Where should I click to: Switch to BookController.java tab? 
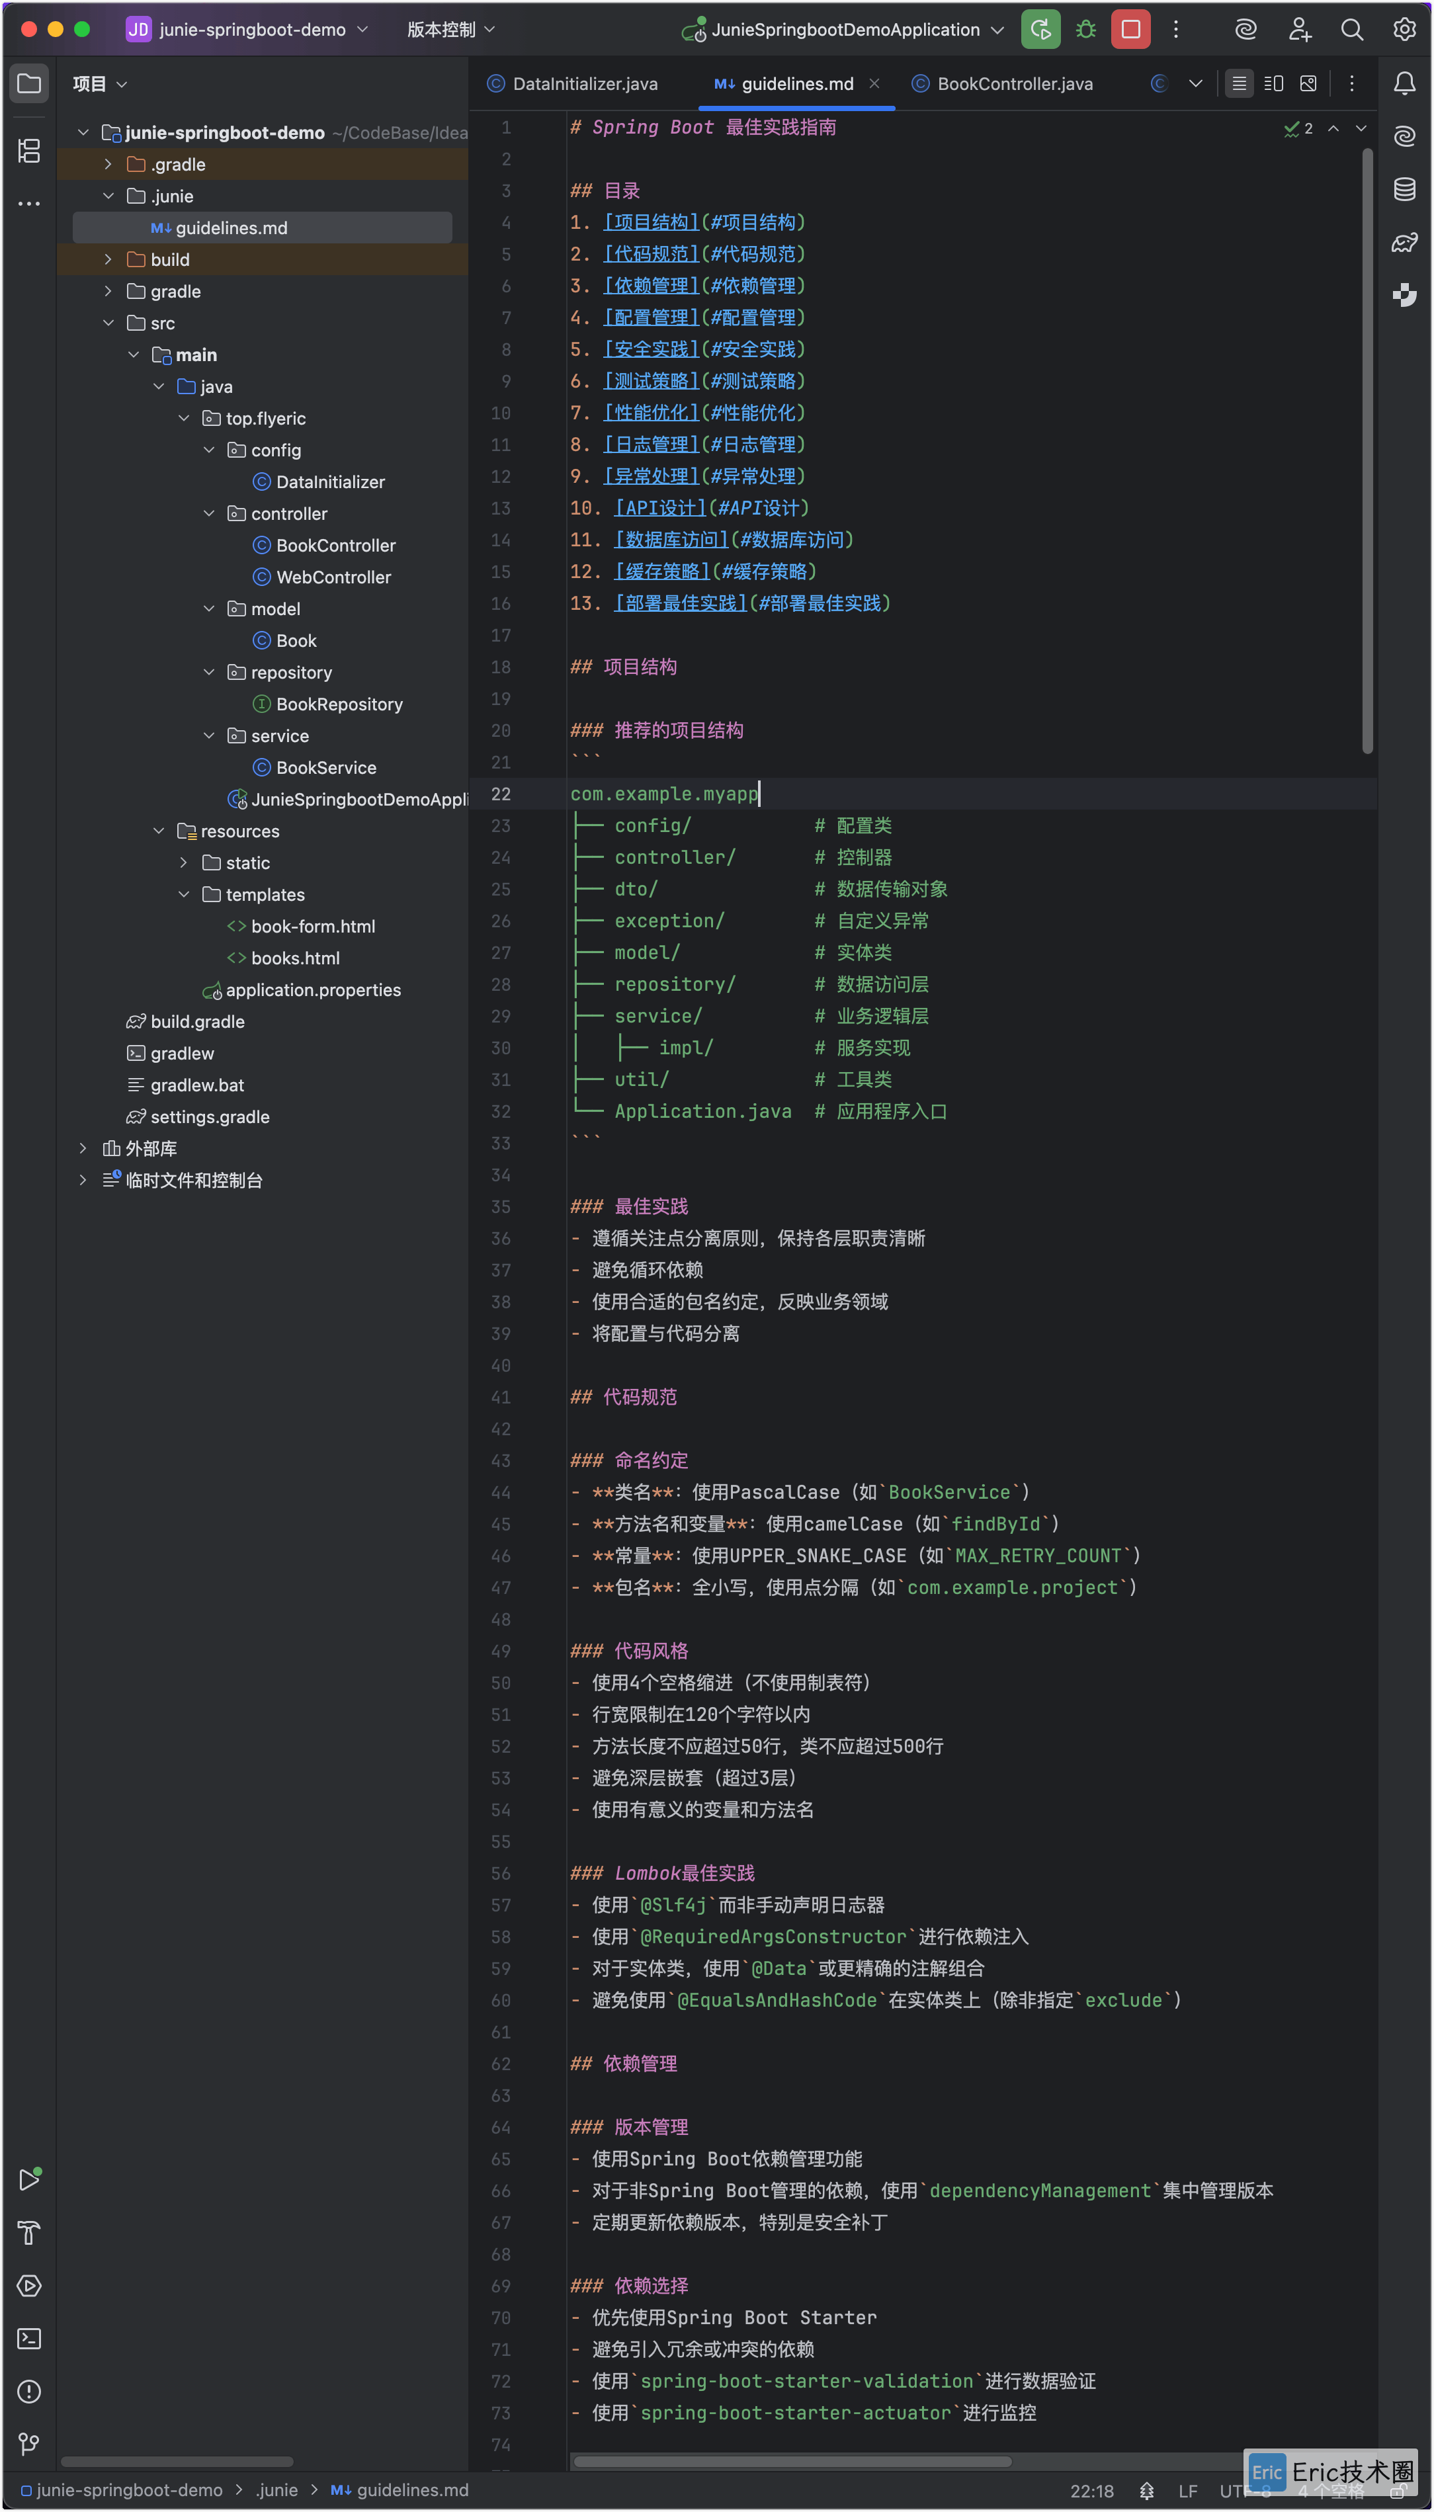coord(1003,84)
